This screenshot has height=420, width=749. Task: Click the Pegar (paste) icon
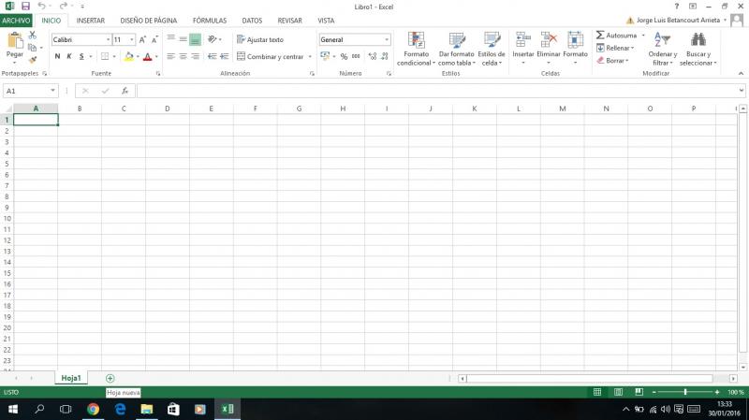click(14, 42)
